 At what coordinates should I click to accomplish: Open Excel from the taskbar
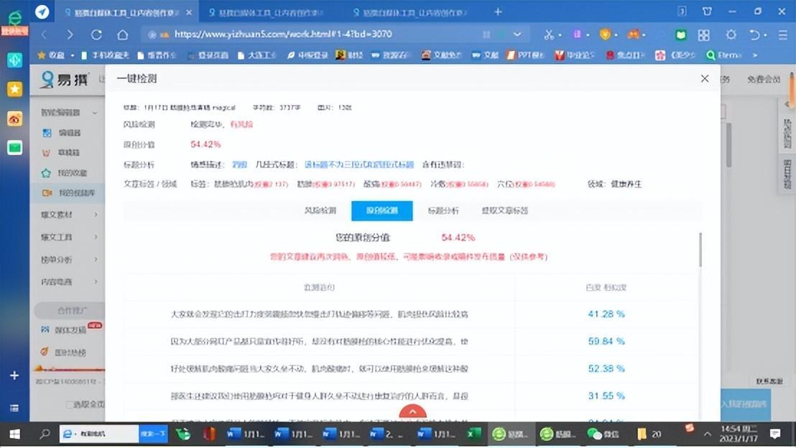point(474,434)
